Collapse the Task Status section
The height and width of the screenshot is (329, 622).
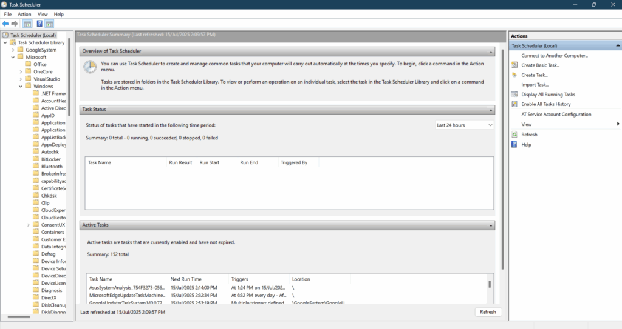click(x=491, y=110)
